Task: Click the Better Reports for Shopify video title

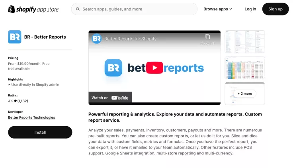Action: coord(130,39)
